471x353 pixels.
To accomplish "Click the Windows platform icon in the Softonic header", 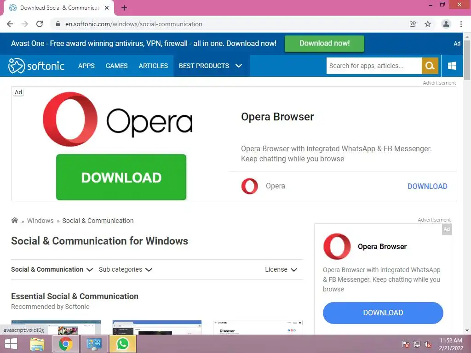I will pos(452,66).
